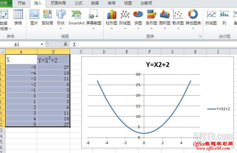Screen dimensions: 237x153
Task: Select cell A1 containing X
Action: tap(21, 60)
